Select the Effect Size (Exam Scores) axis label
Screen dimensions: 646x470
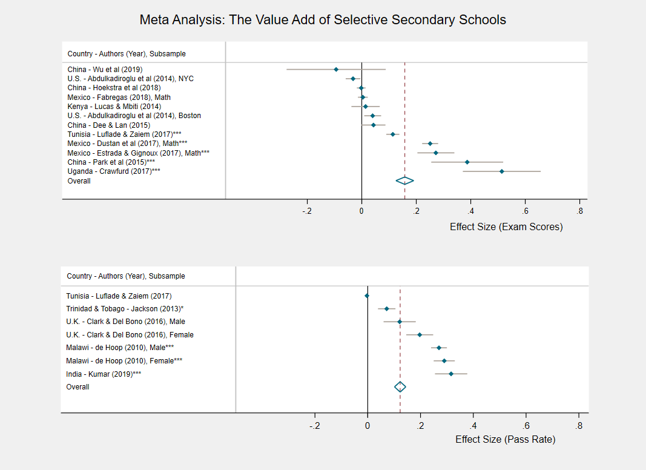point(506,227)
